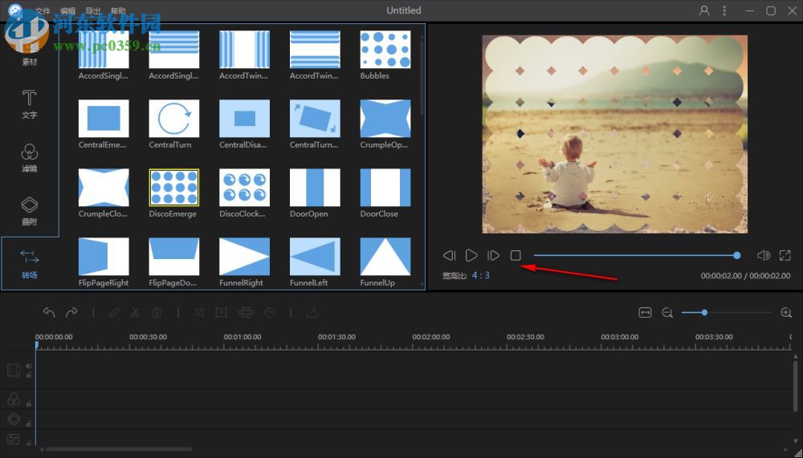Click the fit-timeline-to-window icon
This screenshot has width=803, height=458.
[645, 313]
